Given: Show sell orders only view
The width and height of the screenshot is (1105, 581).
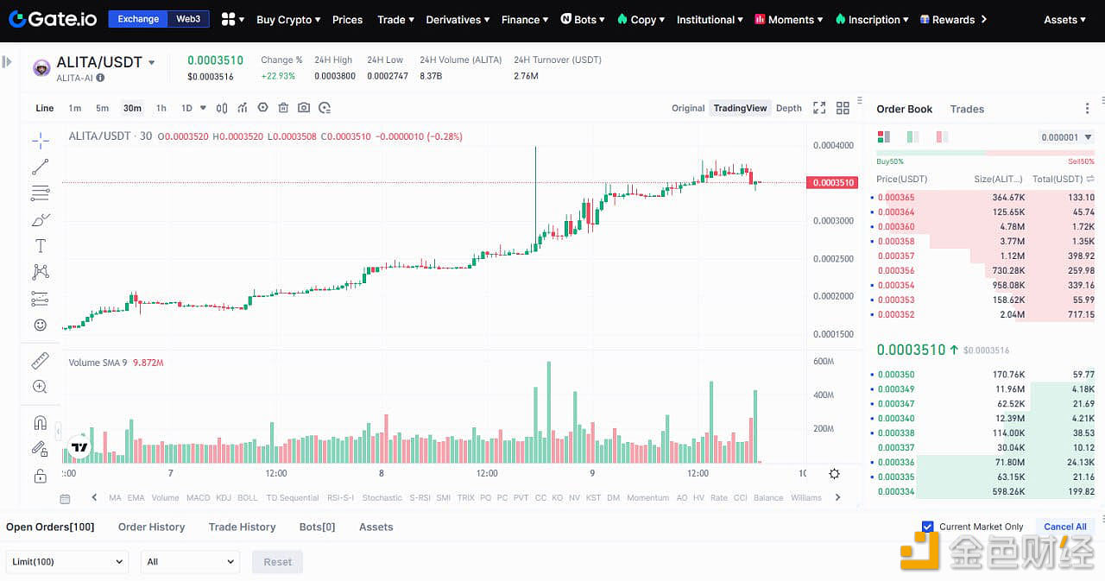Looking at the screenshot, I should [942, 136].
